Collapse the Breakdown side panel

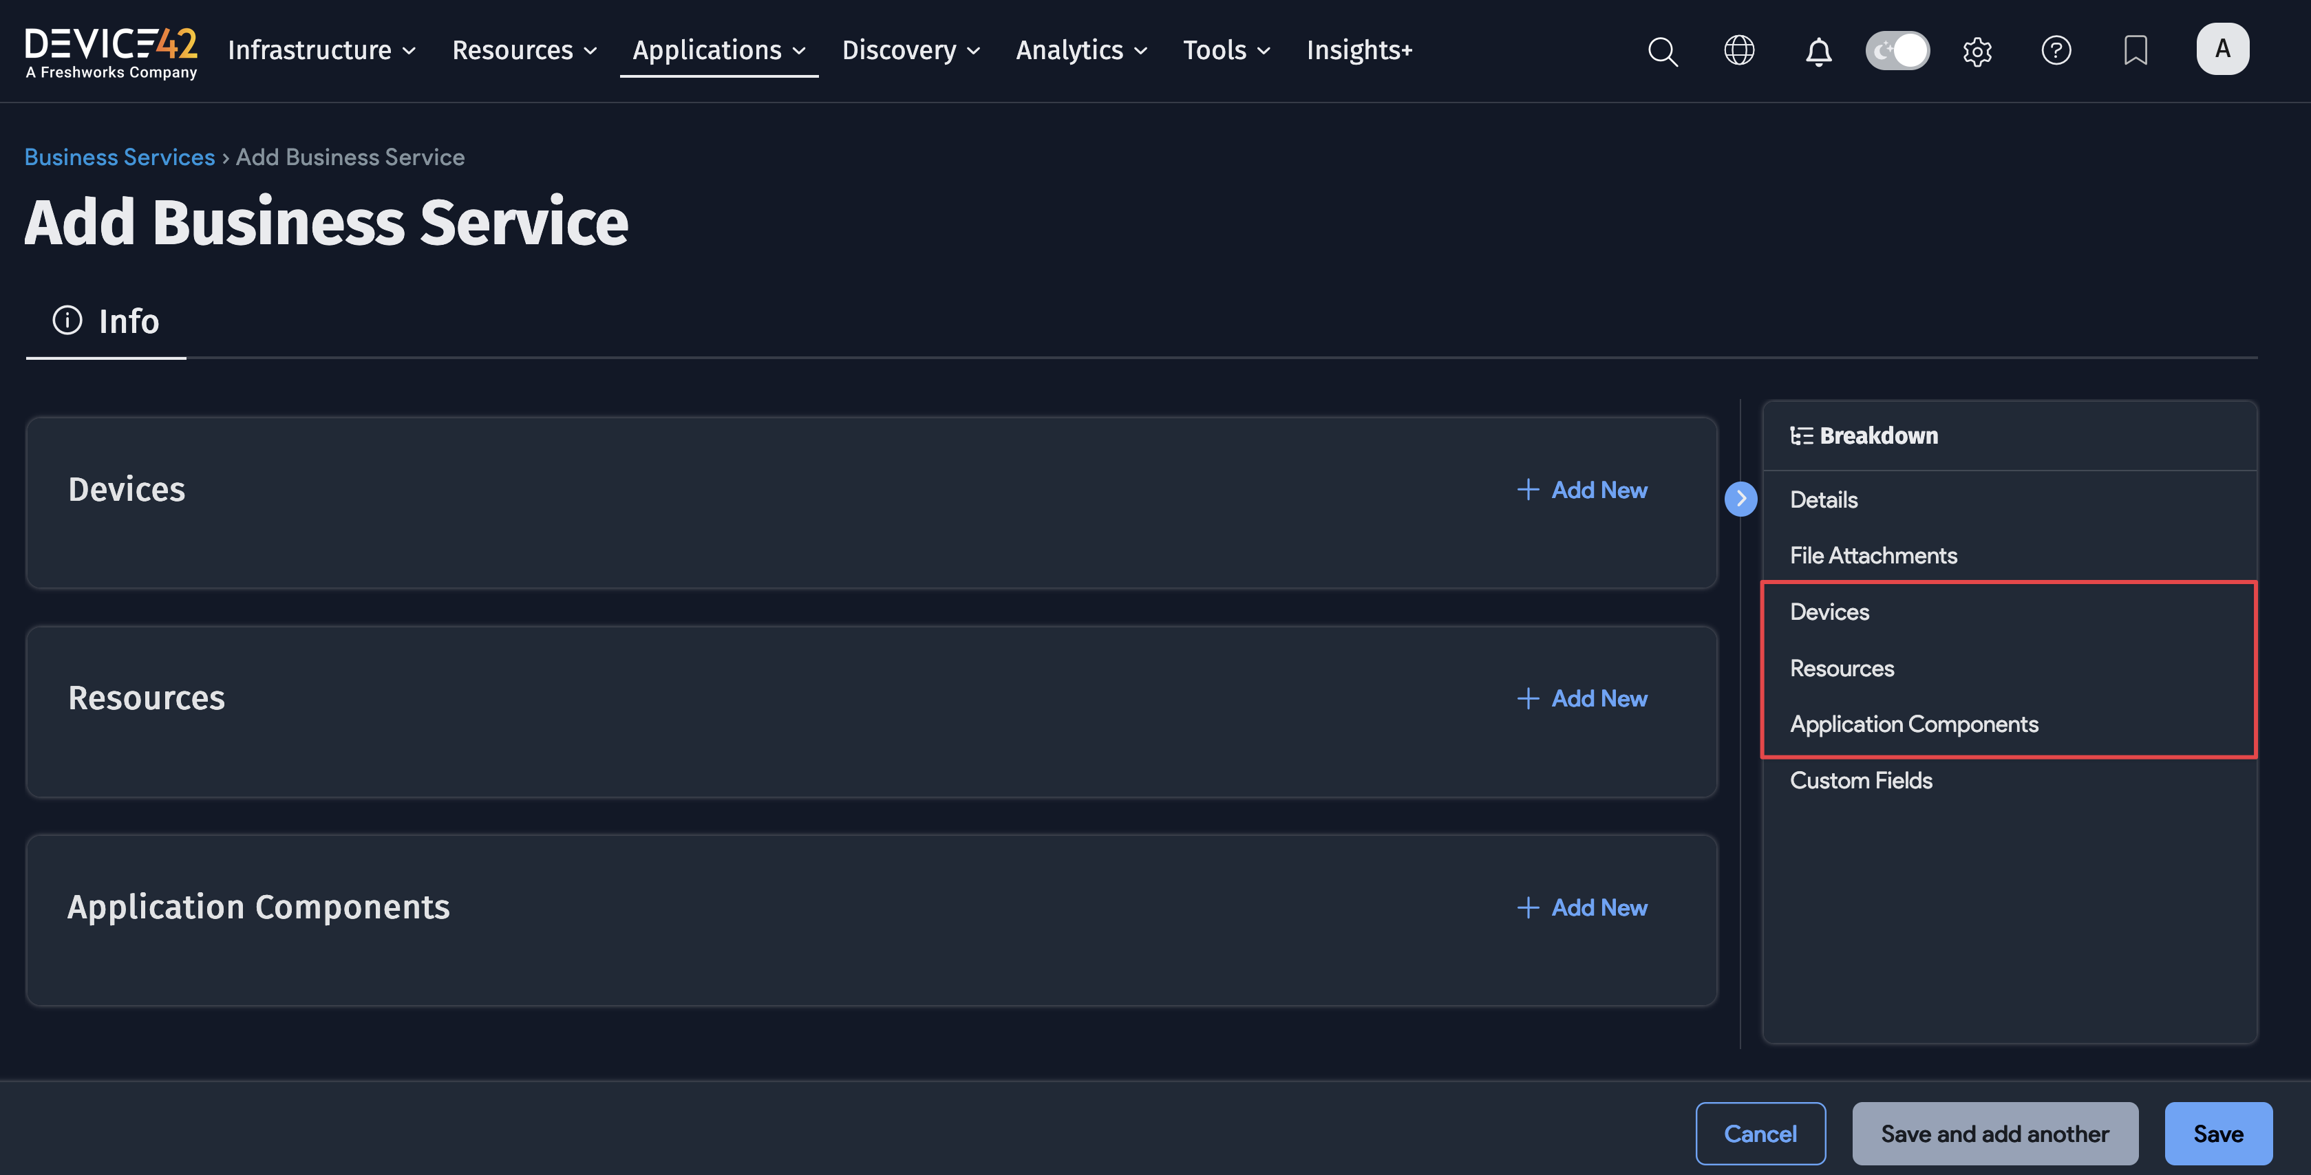[1741, 498]
